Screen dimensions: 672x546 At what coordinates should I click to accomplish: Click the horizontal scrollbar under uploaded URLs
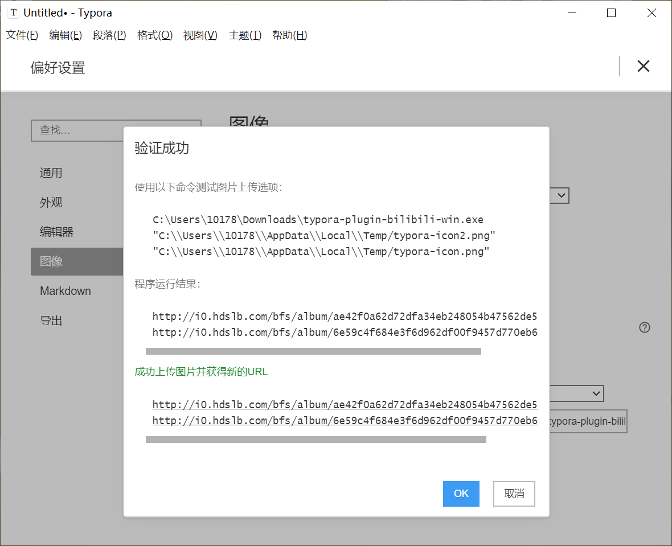[x=316, y=440]
